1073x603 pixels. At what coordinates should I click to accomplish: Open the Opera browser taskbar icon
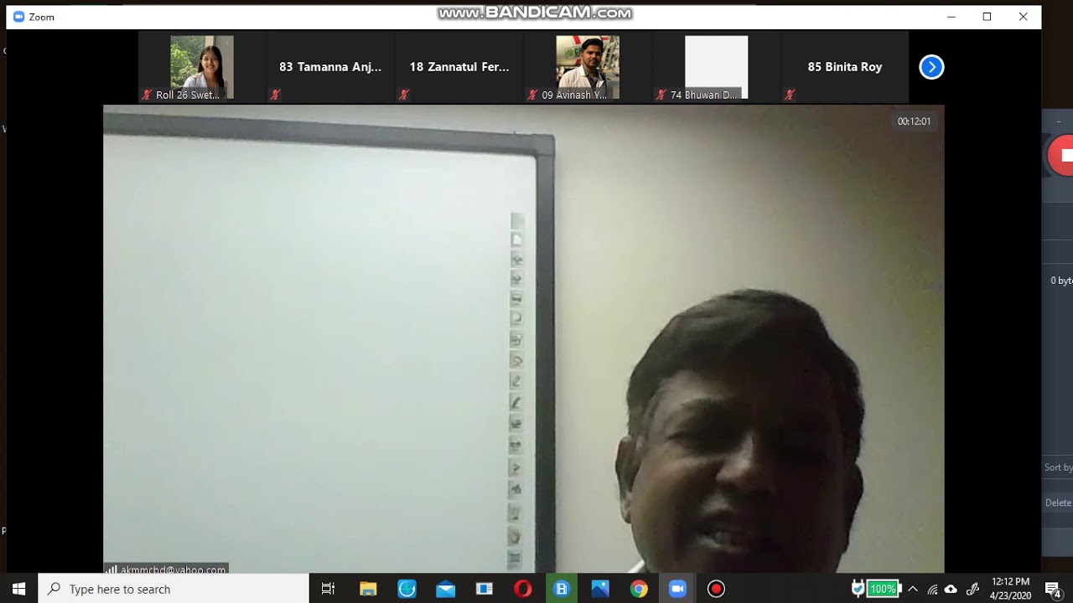pos(523,589)
